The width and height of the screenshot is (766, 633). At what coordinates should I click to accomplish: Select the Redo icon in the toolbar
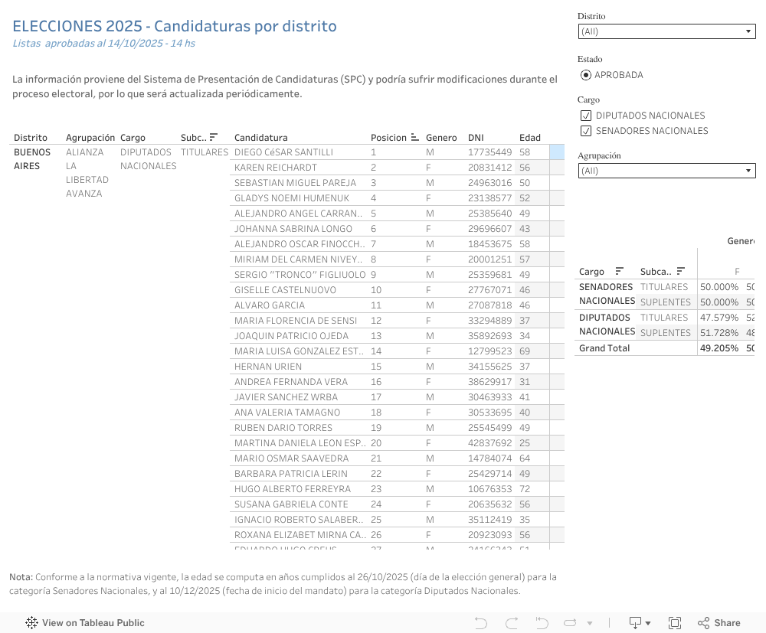pyautogui.click(x=512, y=622)
